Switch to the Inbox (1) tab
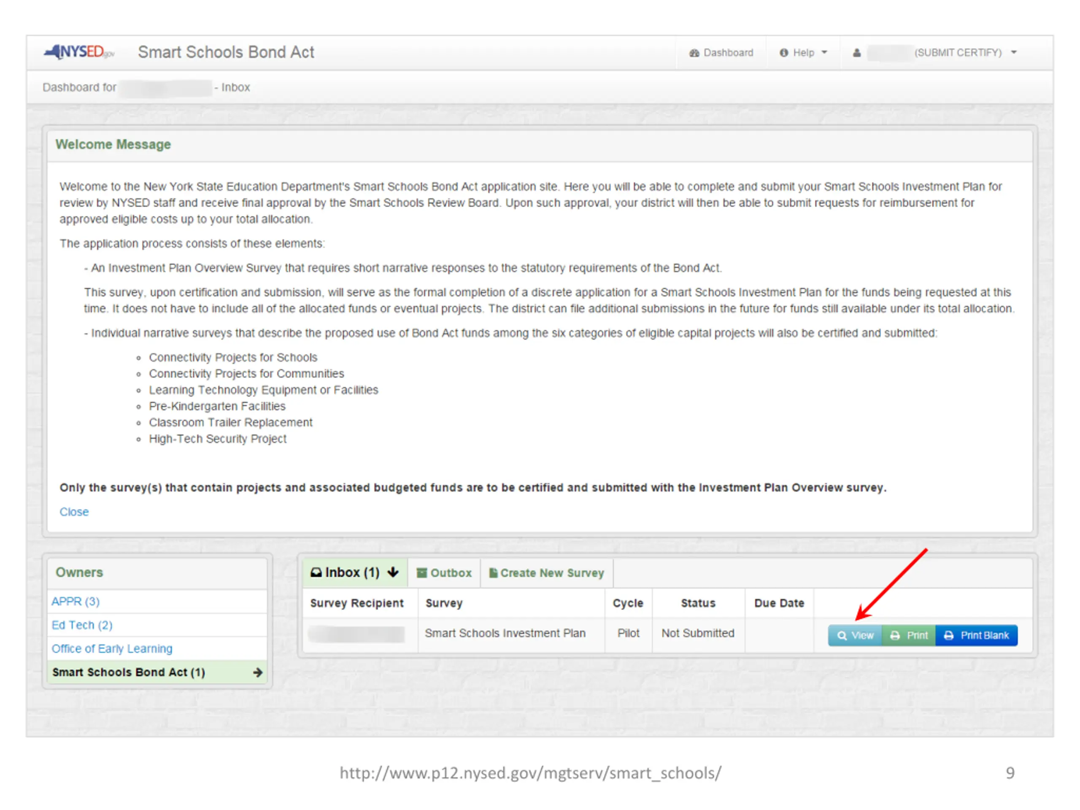 (x=355, y=572)
